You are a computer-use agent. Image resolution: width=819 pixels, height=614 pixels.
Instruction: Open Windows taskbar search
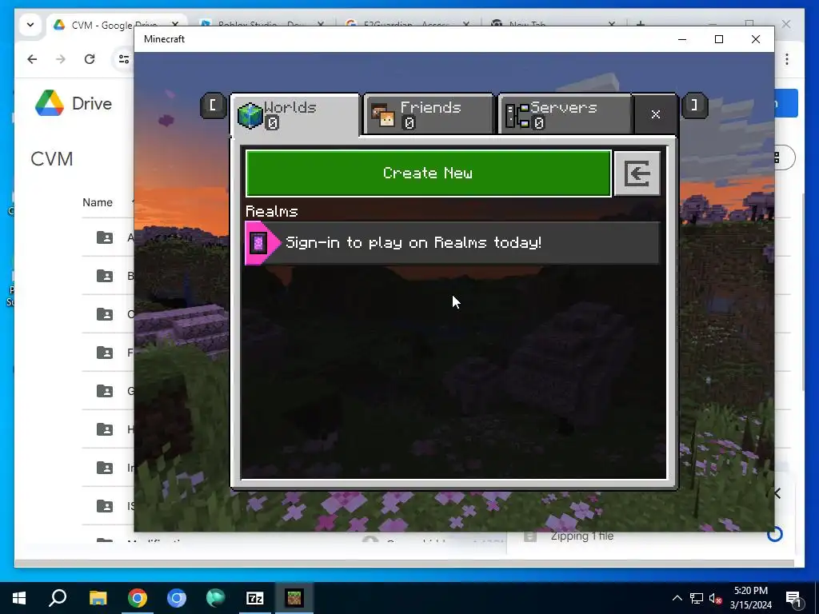[x=58, y=598]
